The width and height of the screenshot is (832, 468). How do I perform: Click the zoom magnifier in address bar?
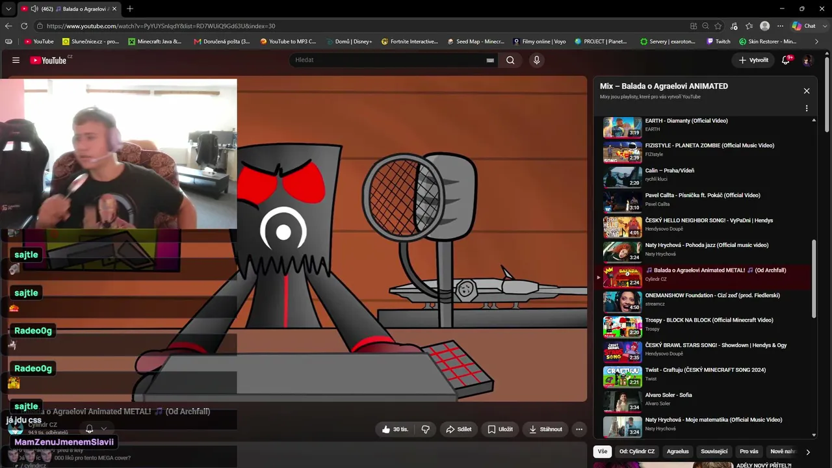click(x=706, y=26)
